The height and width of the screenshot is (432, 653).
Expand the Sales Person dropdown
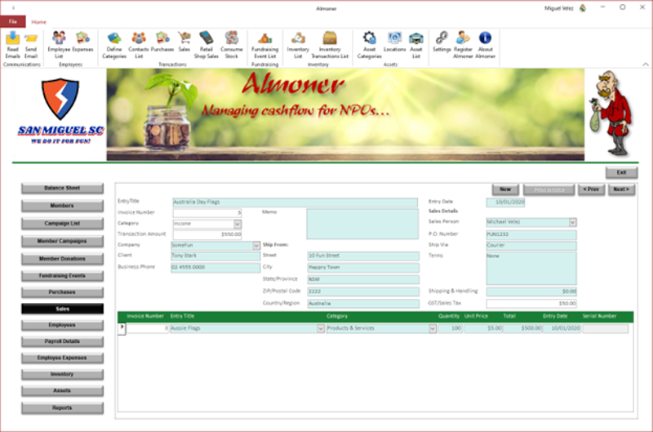(573, 222)
